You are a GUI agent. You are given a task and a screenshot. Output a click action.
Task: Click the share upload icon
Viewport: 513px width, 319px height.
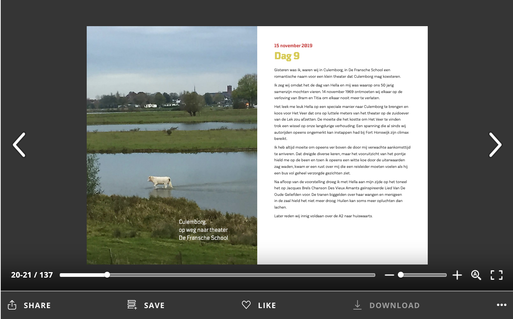(x=12, y=305)
